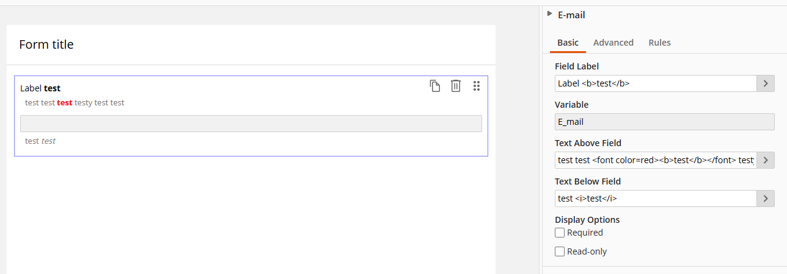
Task: Enable the Required checkbox
Action: (560, 233)
